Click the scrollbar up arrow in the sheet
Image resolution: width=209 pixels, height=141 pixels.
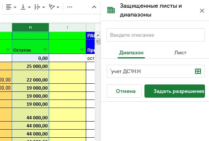pyautogui.click(x=98, y=35)
